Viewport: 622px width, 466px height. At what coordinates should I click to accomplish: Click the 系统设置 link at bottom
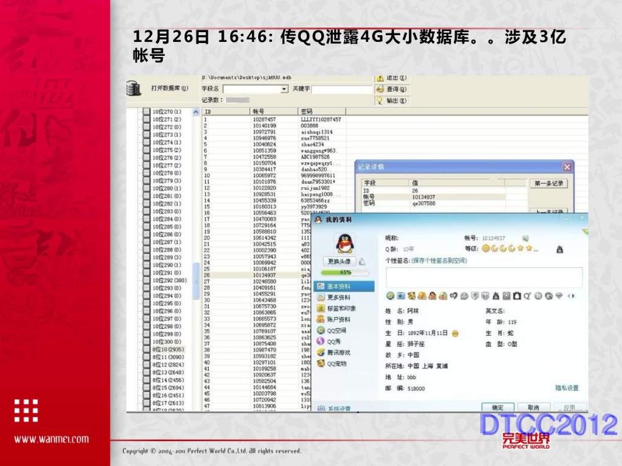coord(339,408)
